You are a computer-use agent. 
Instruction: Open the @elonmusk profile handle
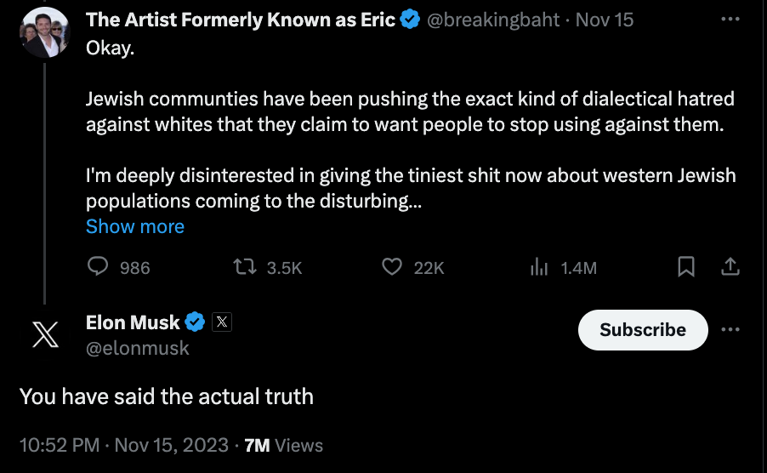tap(138, 348)
